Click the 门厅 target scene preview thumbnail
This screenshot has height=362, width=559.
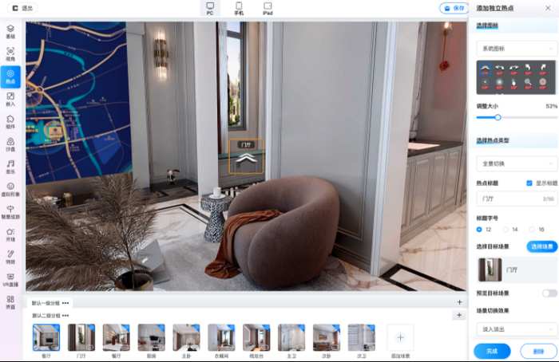tap(490, 270)
